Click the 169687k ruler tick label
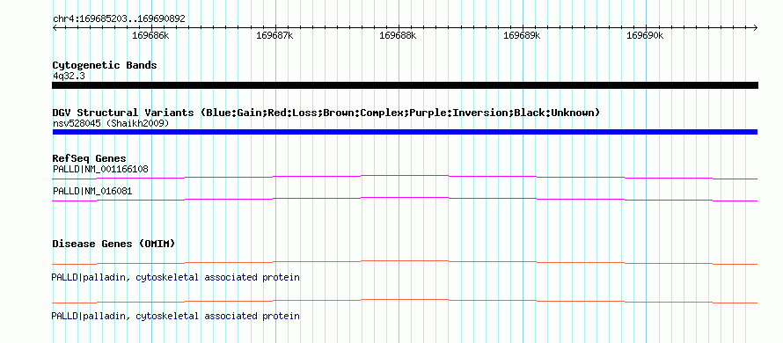 tap(274, 36)
